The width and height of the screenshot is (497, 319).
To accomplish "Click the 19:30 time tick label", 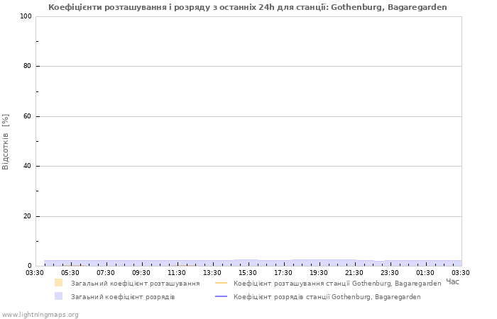I will pyautogui.click(x=319, y=272).
